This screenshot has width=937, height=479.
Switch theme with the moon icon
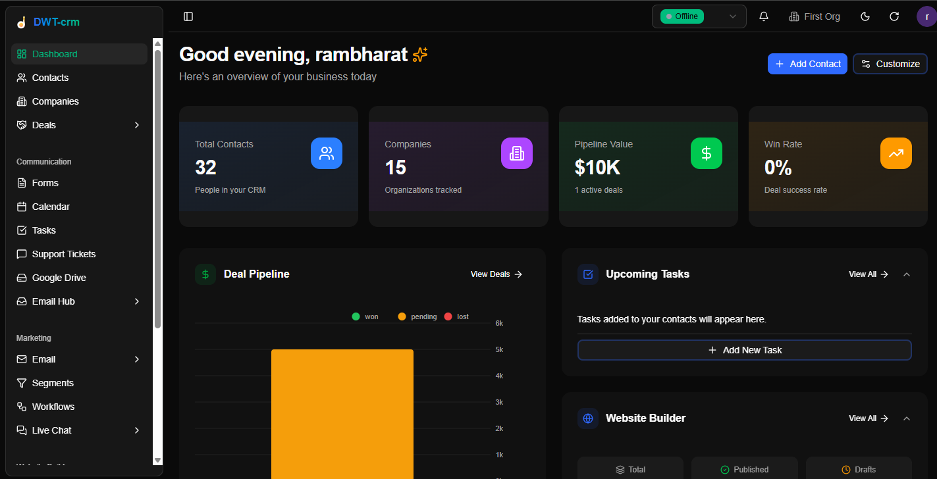pos(865,16)
